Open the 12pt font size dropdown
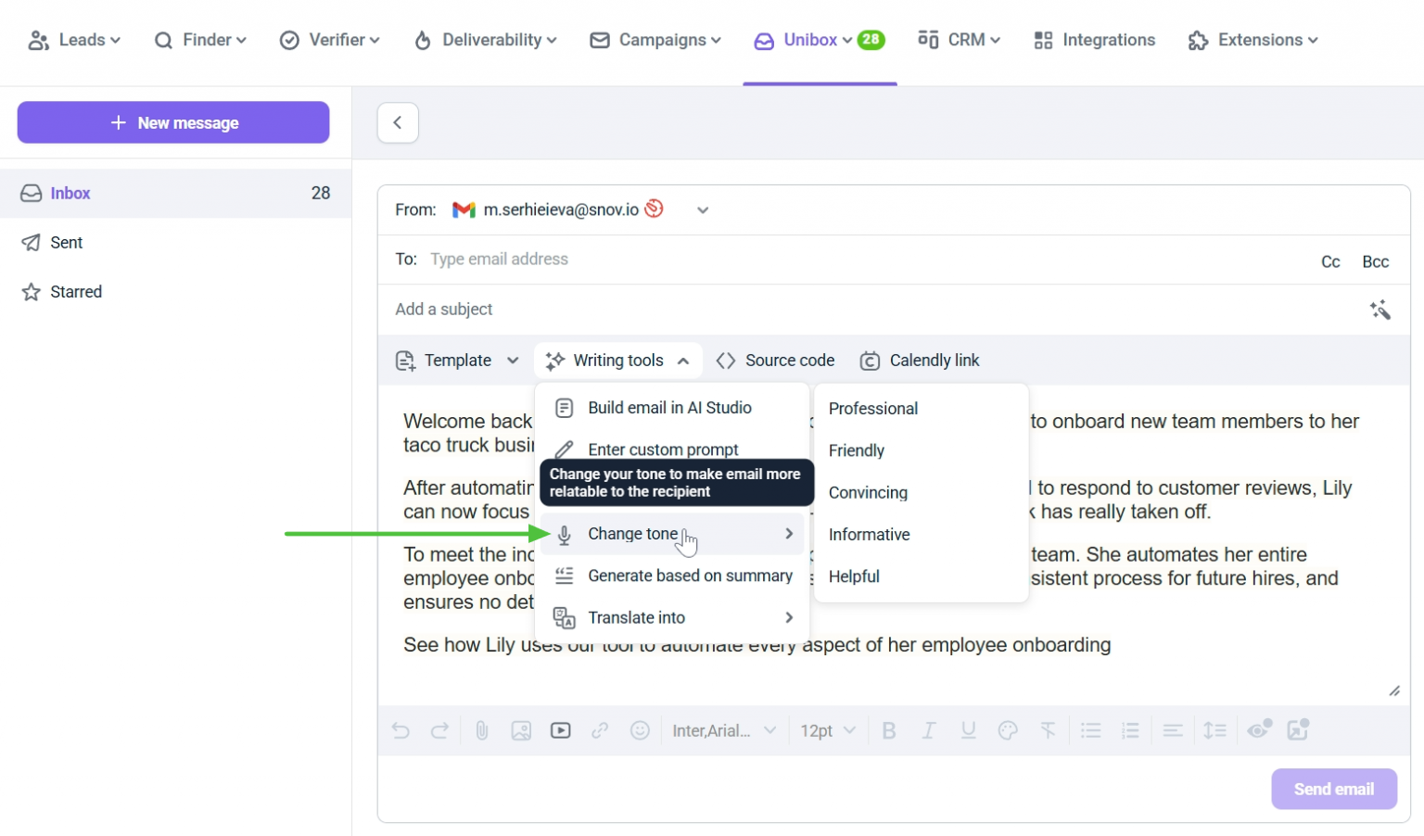The width and height of the screenshot is (1424, 836). 828,730
